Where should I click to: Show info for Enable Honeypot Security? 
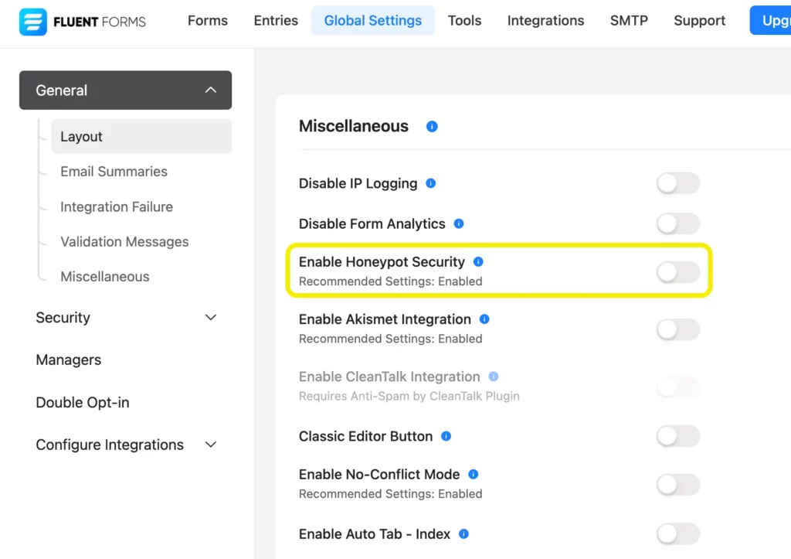[x=478, y=261]
